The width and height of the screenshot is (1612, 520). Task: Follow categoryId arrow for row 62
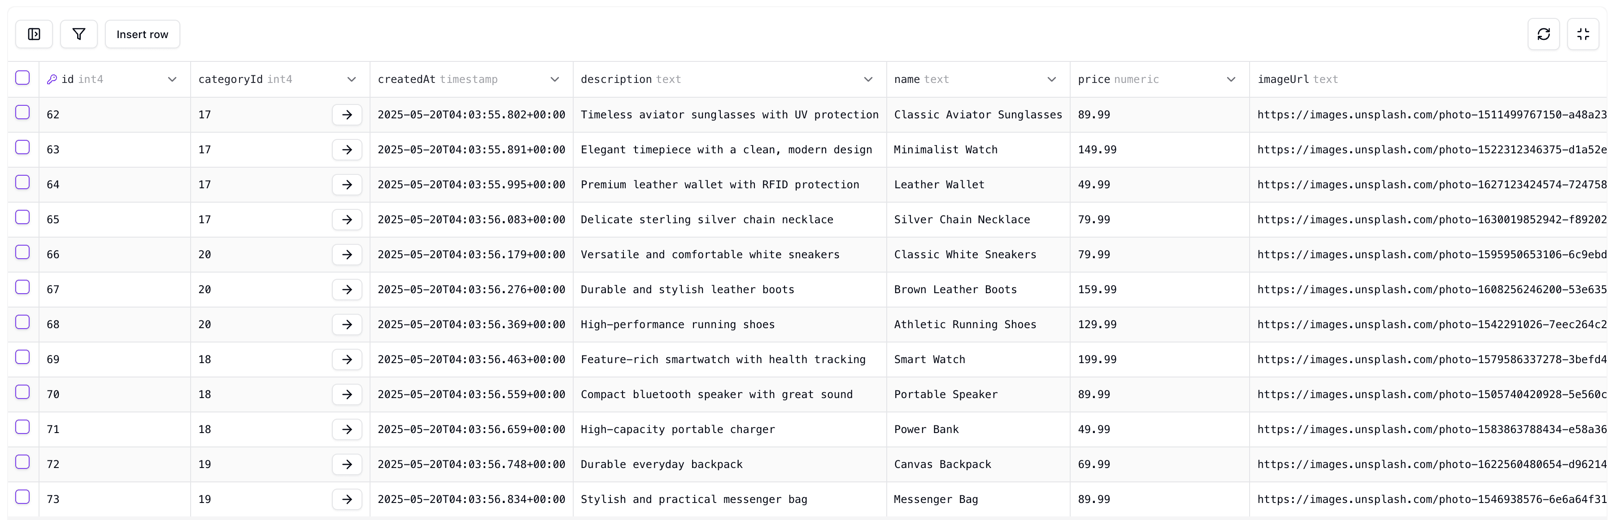[347, 115]
